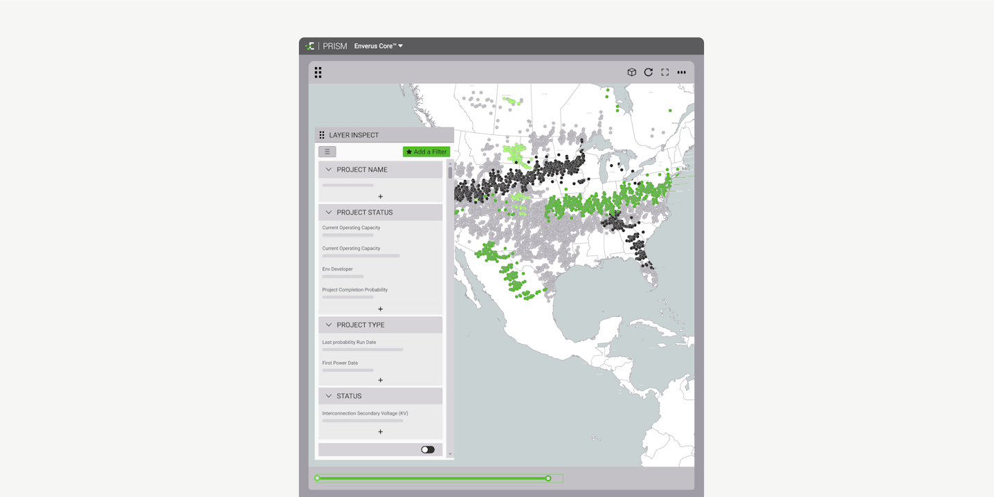Click the right handle of the green range slider
Screen dimensions: 994x497
(548, 478)
